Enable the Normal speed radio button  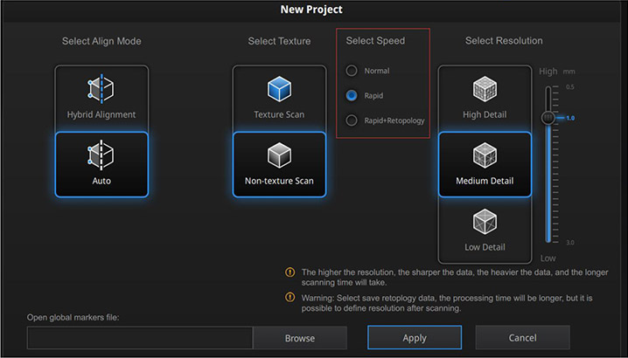(x=352, y=71)
